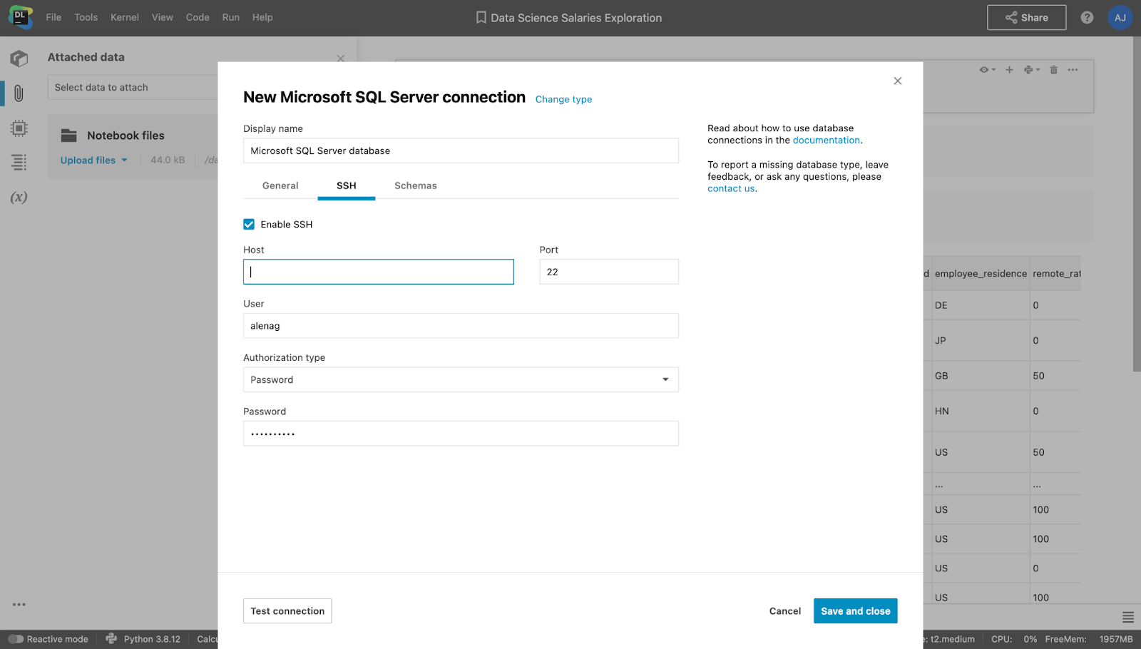Switch to the General tab
The image size is (1141, 649).
tap(280, 185)
